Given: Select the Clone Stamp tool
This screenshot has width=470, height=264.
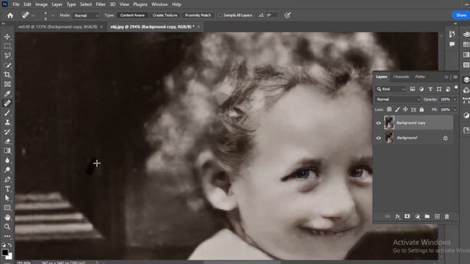Looking at the screenshot, I should click(7, 122).
